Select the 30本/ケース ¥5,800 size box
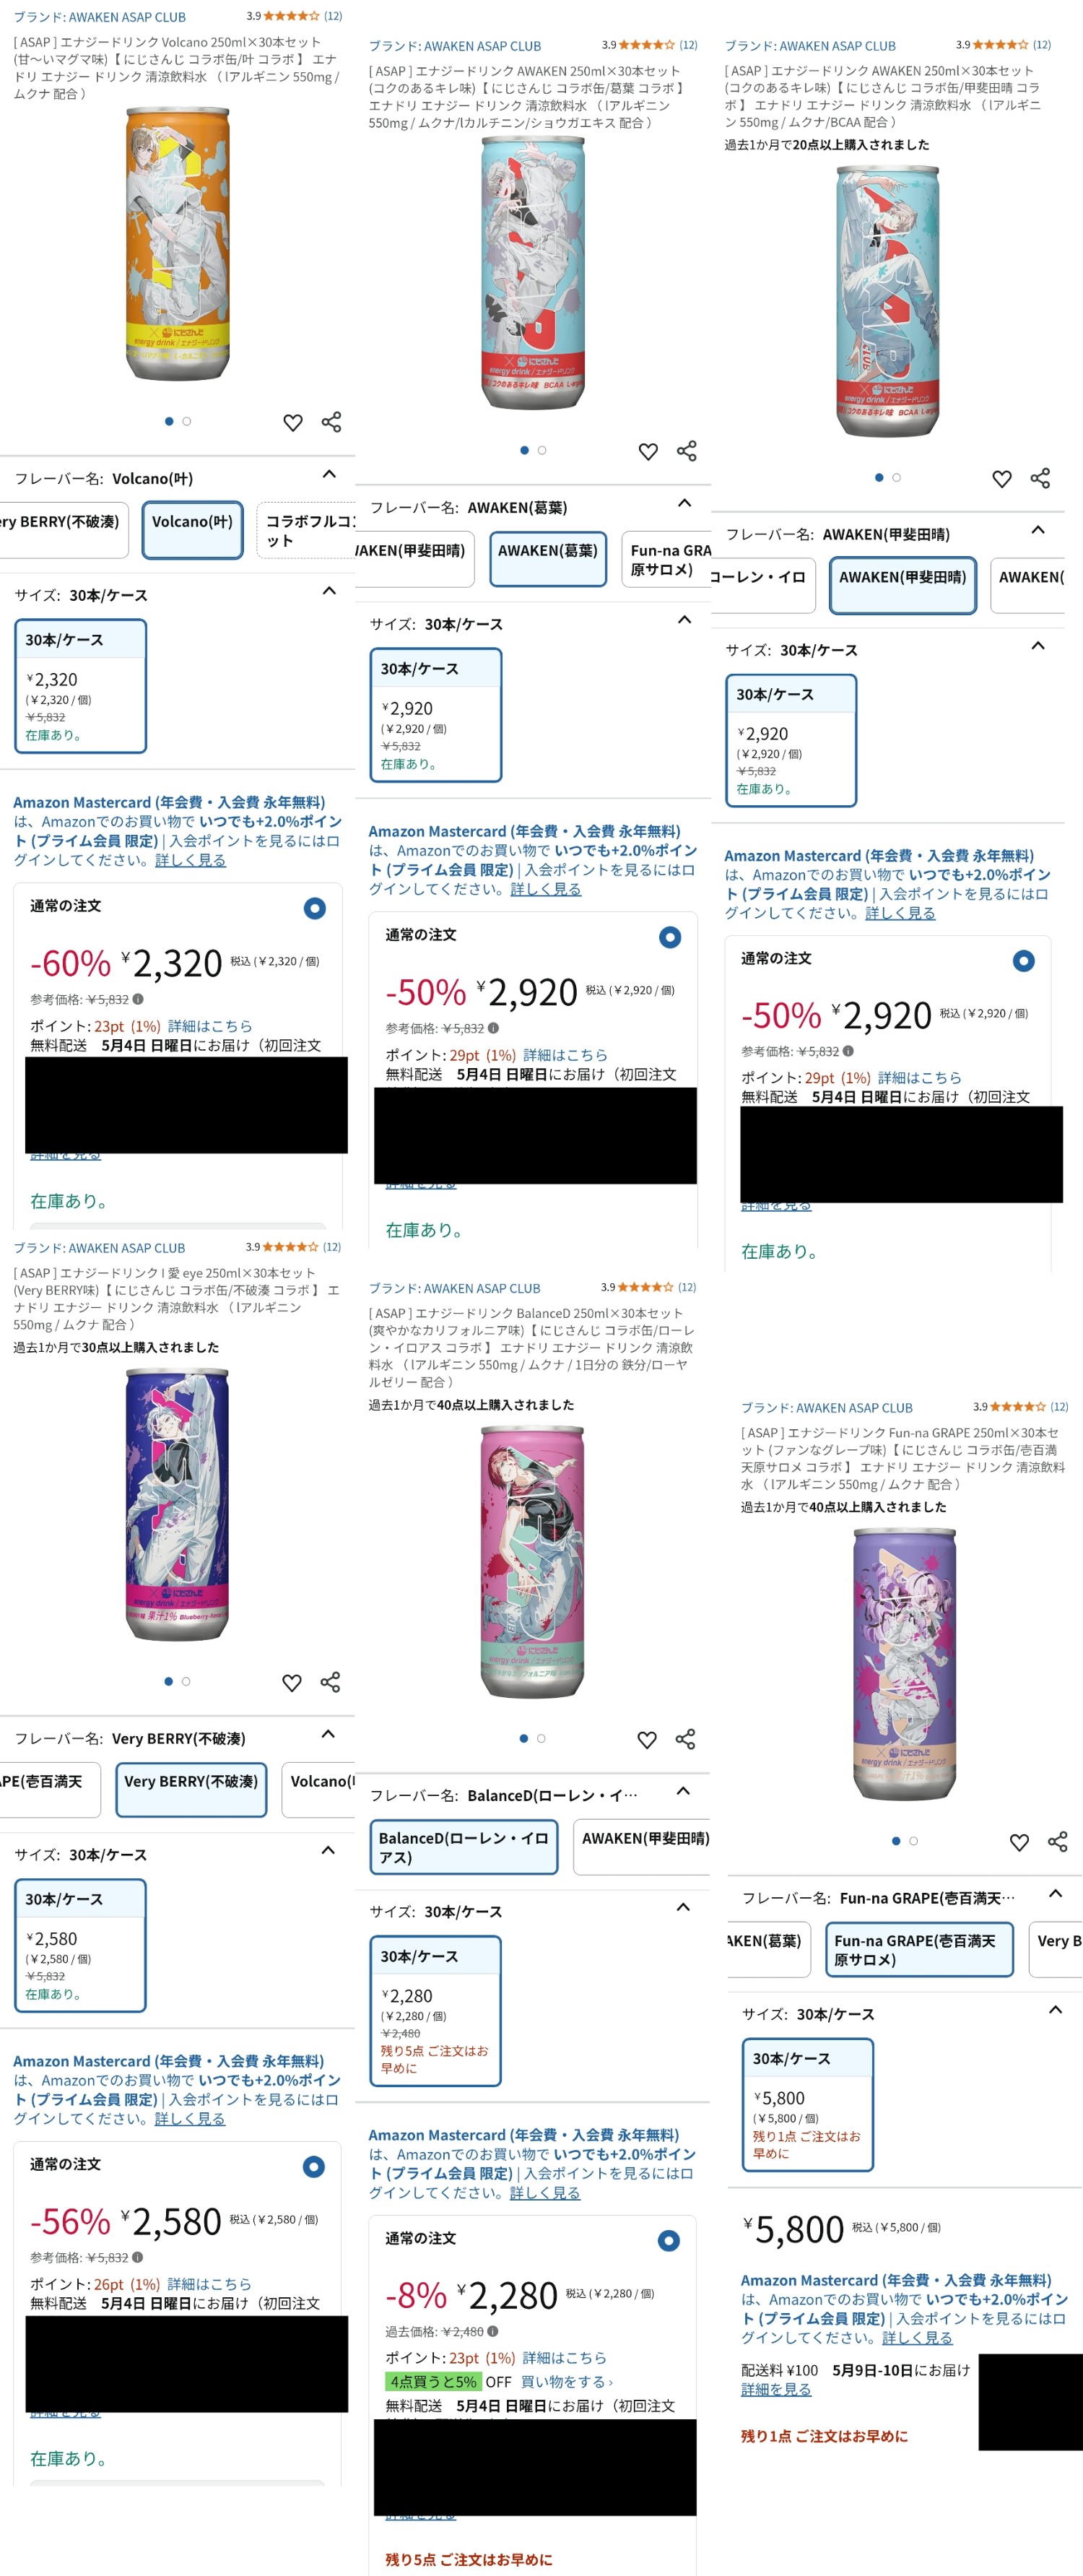 point(808,2105)
